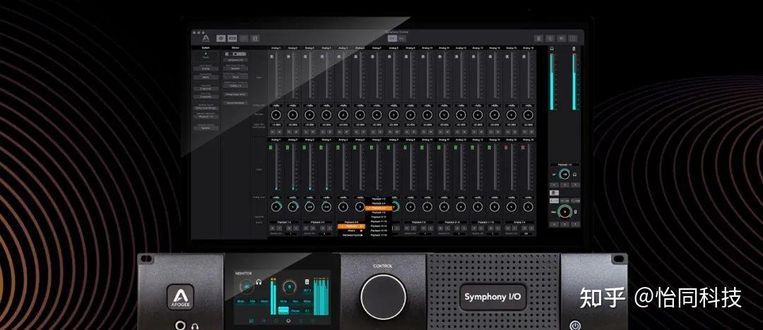Open Playback 7-8 output source dropdown
Screen dimensions: 763x330
click(x=418, y=222)
